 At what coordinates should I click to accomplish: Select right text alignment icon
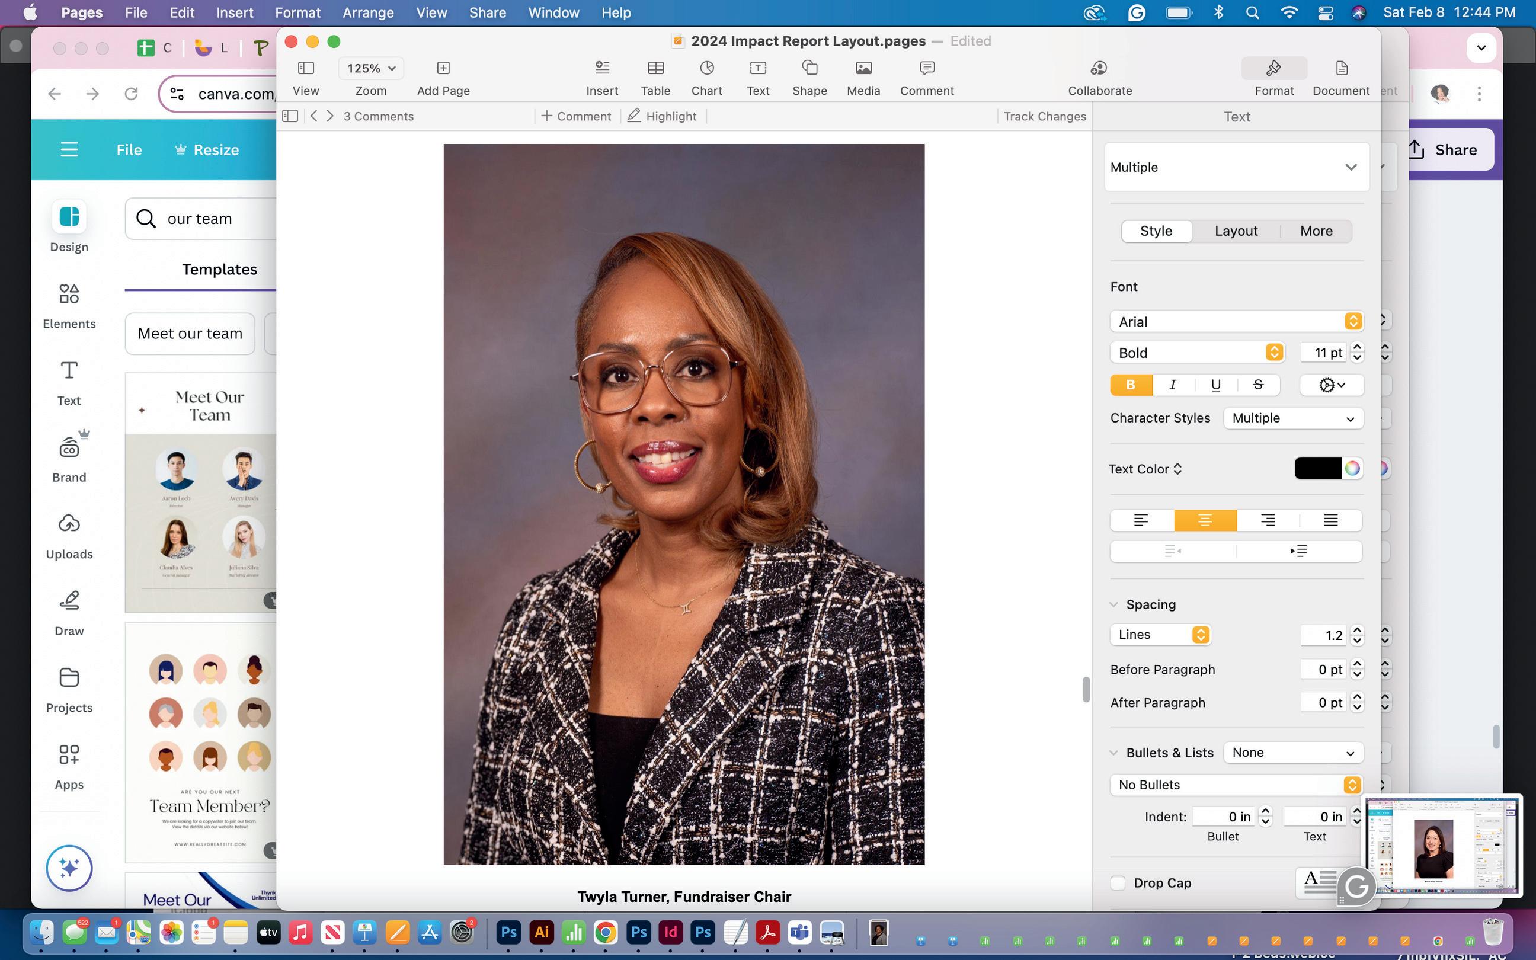point(1268,520)
